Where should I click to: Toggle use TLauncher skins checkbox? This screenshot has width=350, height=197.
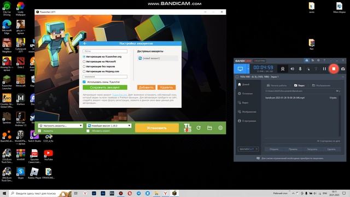point(84,82)
